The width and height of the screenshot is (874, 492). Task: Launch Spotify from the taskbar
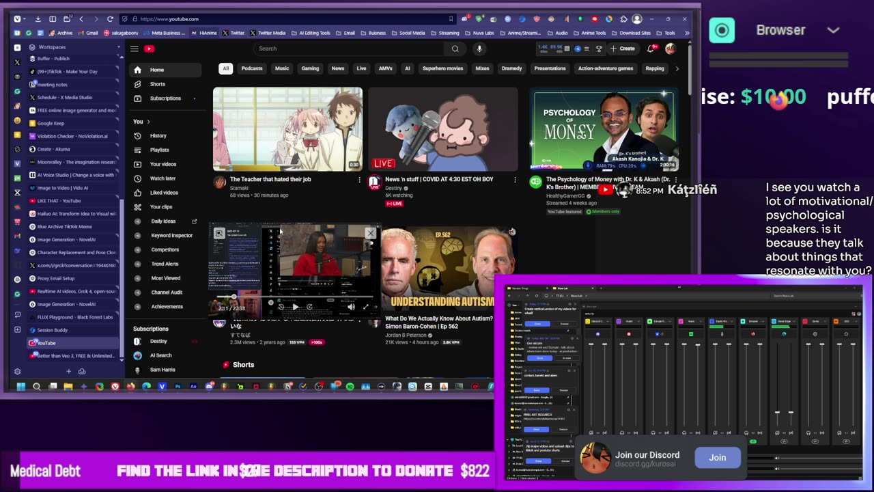(x=350, y=387)
